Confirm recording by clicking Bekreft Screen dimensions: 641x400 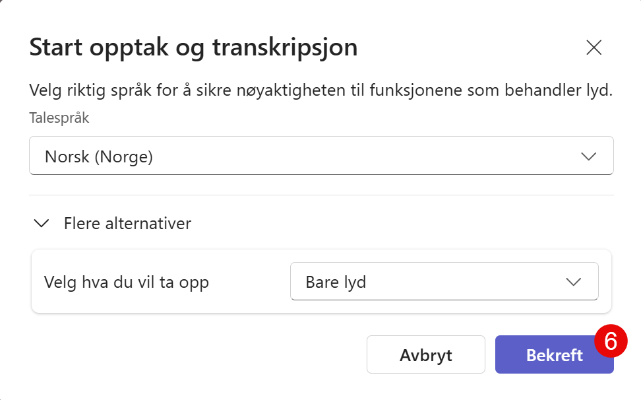coord(554,354)
